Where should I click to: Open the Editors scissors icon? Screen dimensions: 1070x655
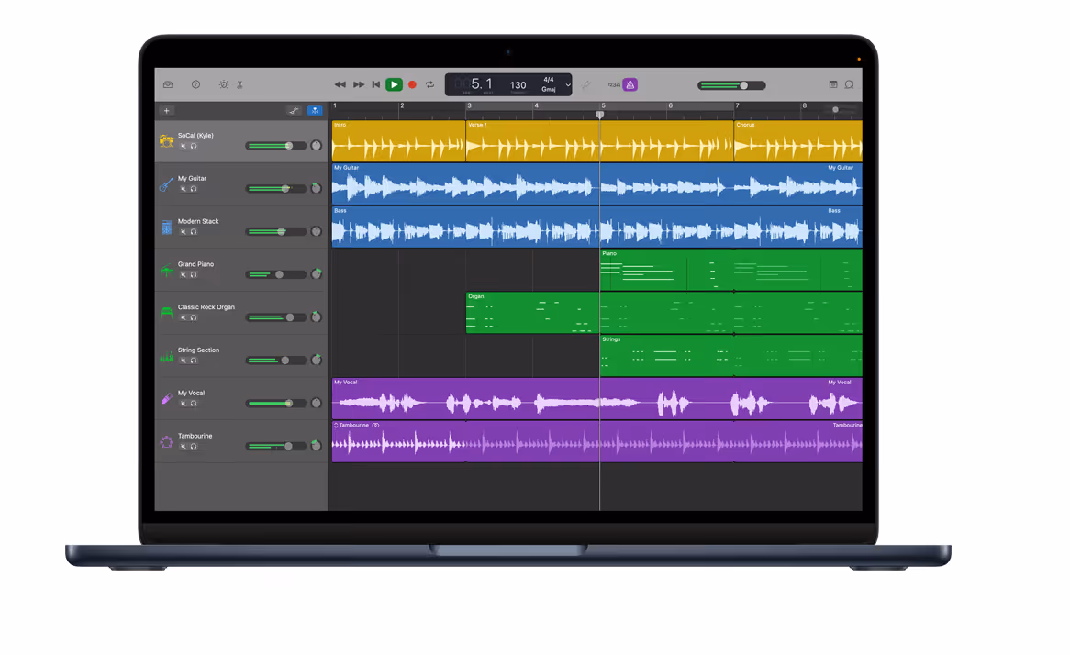(240, 84)
